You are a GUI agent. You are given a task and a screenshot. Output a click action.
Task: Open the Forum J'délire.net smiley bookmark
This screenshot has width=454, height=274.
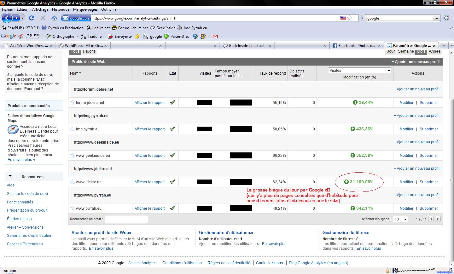click(130, 28)
